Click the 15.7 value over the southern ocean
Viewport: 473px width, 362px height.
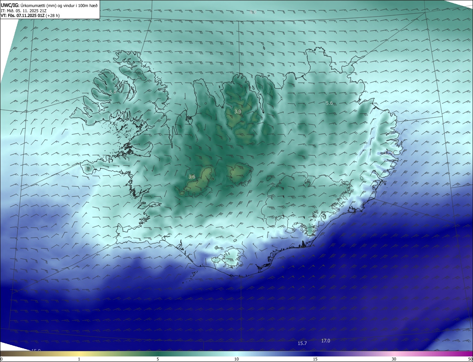pyautogui.click(x=302, y=343)
